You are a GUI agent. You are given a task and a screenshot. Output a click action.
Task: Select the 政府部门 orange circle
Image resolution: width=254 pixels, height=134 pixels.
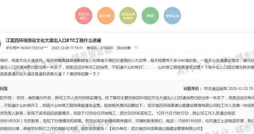tap(106, 16)
